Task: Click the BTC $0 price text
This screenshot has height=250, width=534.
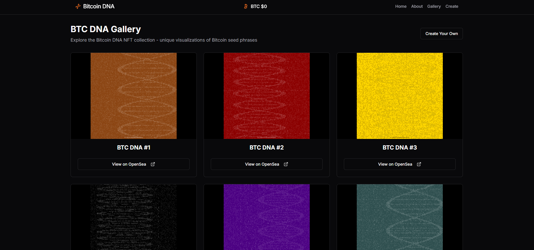Action: [259, 6]
